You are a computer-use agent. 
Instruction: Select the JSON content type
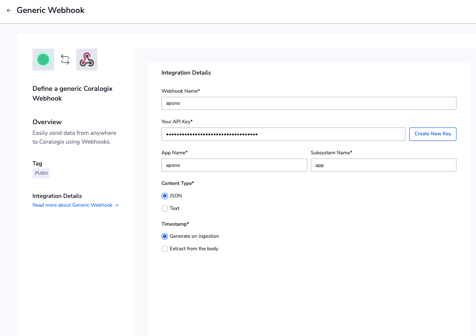165,196
